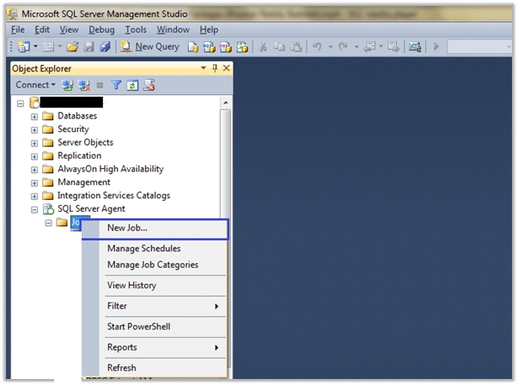Click the Object Explorer scroll up arrow
The height and width of the screenshot is (385, 518).
[226, 103]
